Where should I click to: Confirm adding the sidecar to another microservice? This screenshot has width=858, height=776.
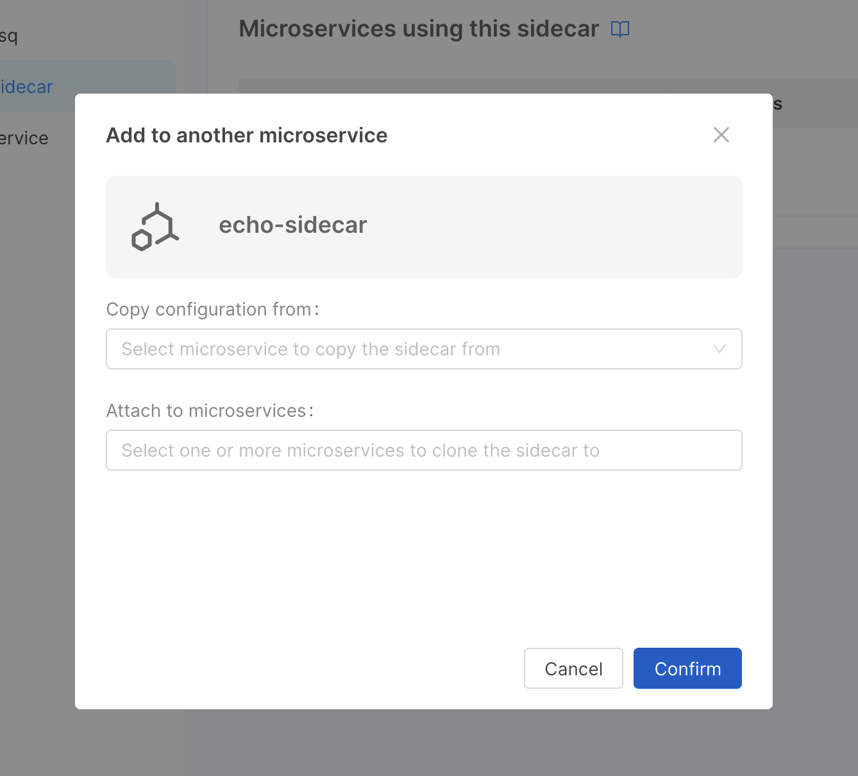(x=687, y=668)
